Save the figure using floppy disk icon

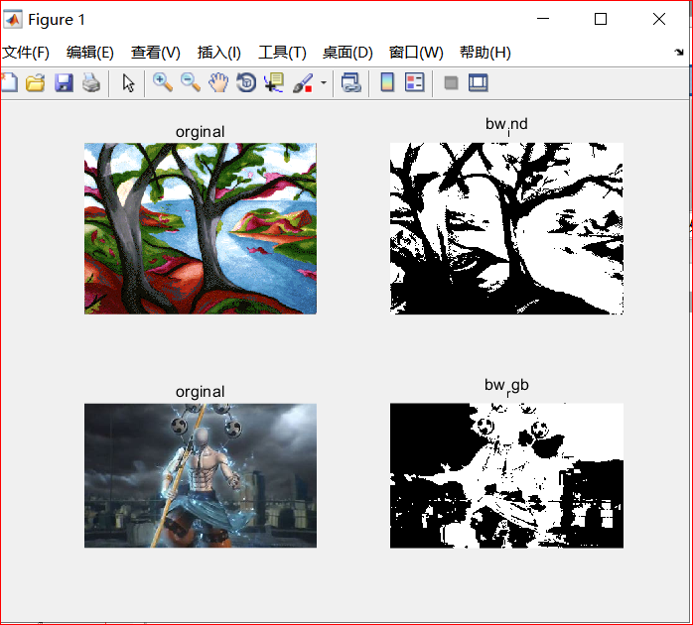tap(65, 82)
